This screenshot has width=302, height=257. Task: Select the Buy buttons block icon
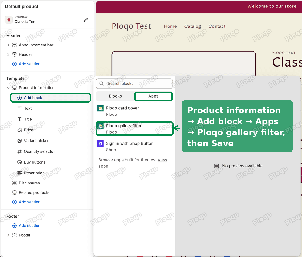point(19,162)
